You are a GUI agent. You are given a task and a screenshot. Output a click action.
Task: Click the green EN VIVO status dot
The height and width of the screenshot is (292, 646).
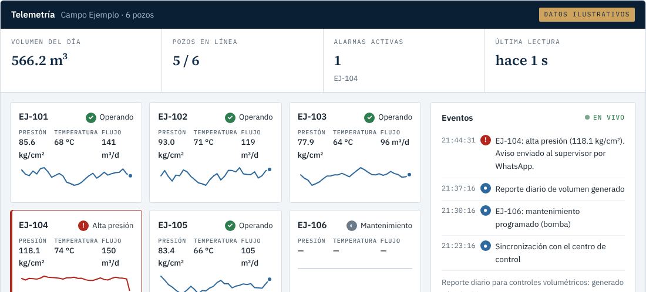coord(587,118)
